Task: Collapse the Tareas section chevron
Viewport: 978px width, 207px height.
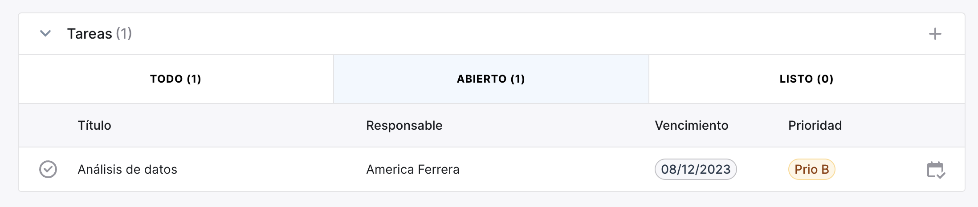Action: point(45,33)
